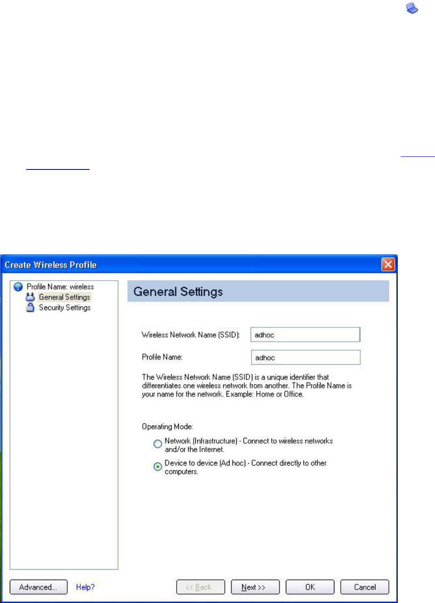Click the Profile Name wireless globe icon
This screenshot has width=435, height=603.
pos(18,287)
